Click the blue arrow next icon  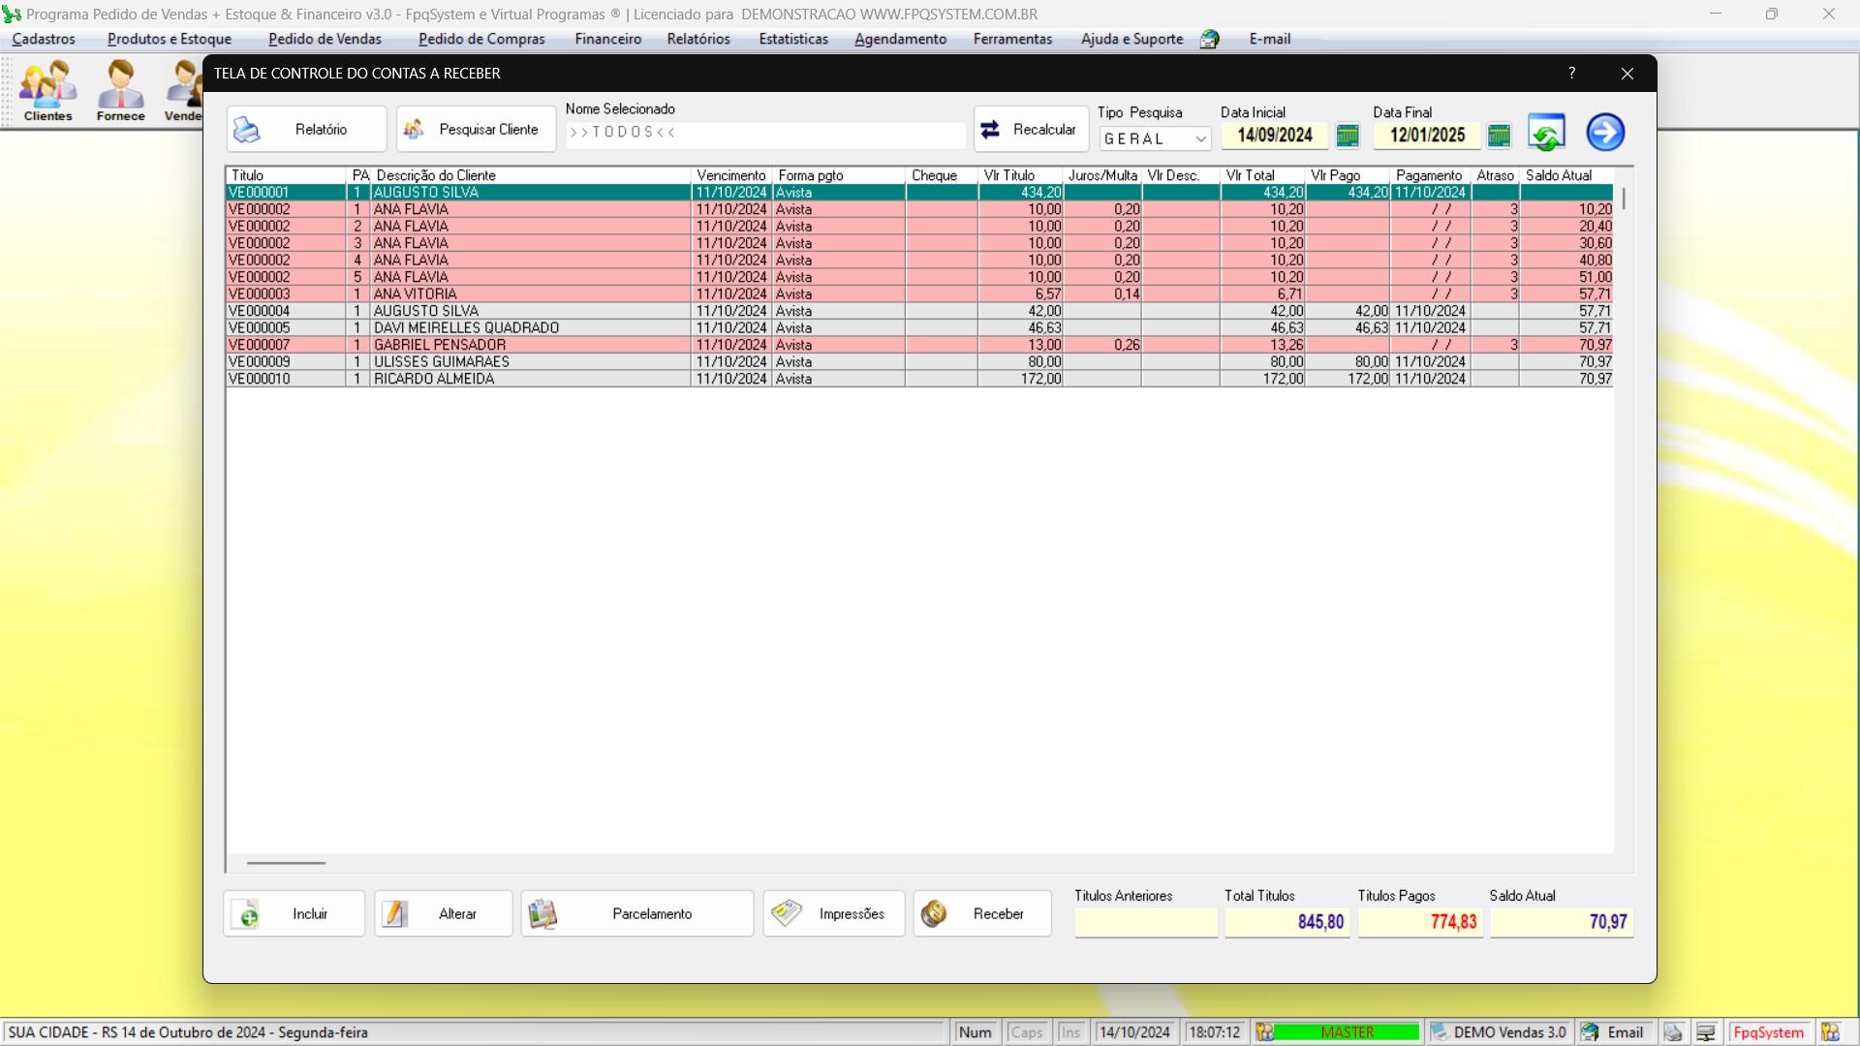click(x=1605, y=133)
